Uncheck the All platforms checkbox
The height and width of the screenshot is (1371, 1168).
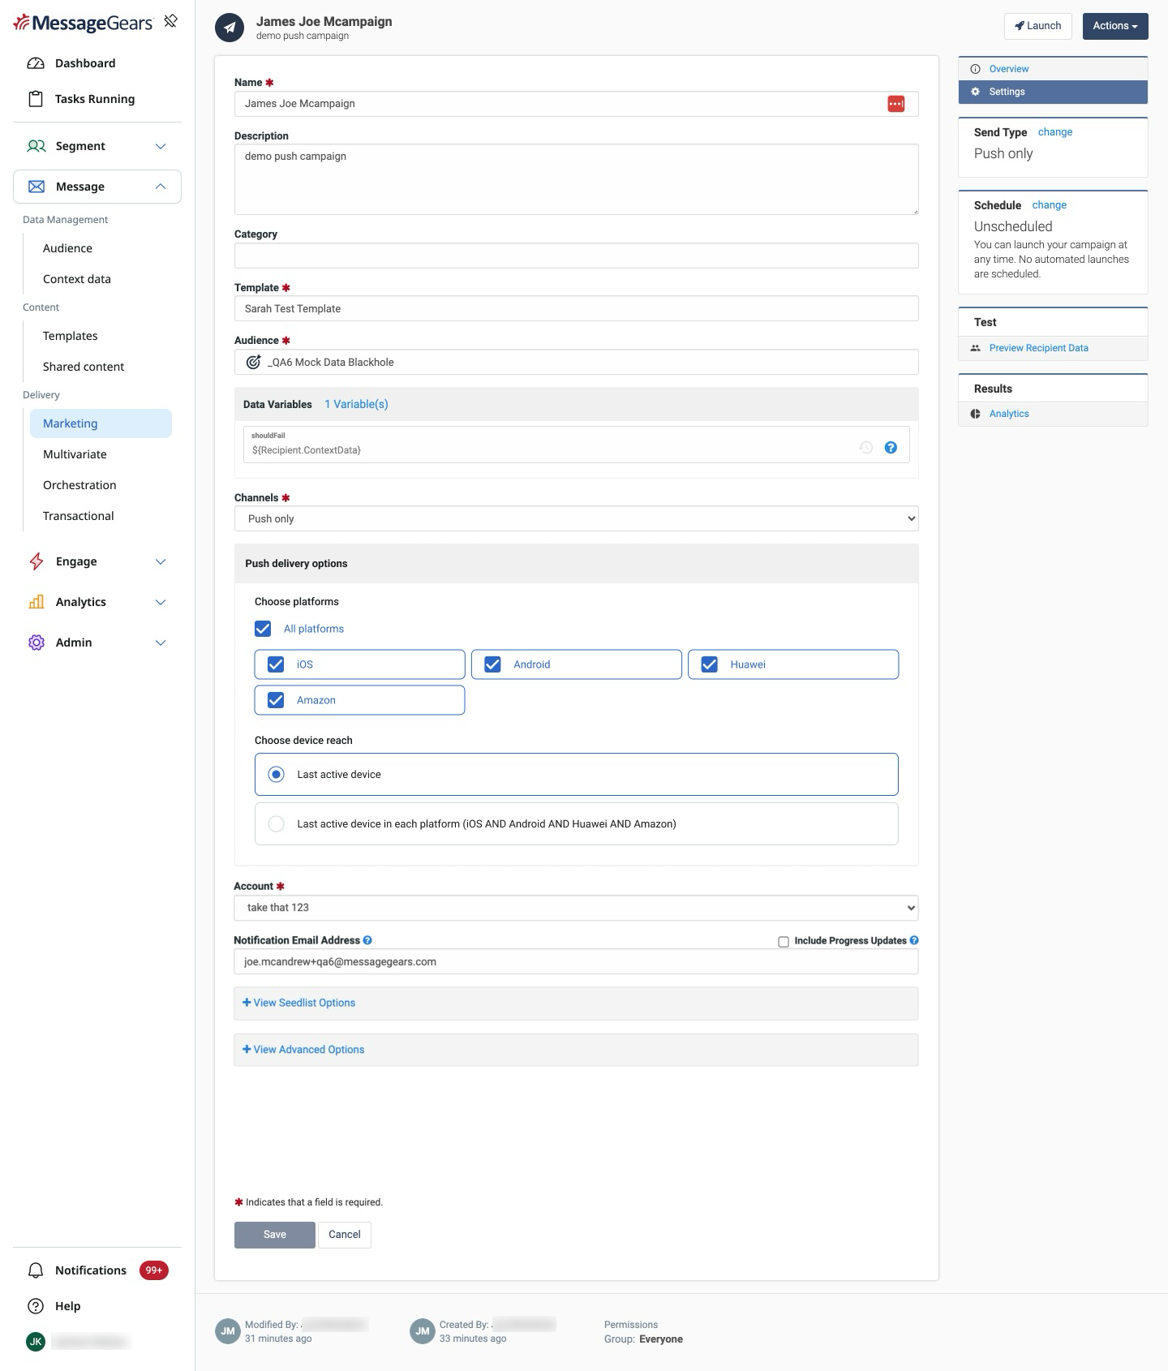[263, 629]
